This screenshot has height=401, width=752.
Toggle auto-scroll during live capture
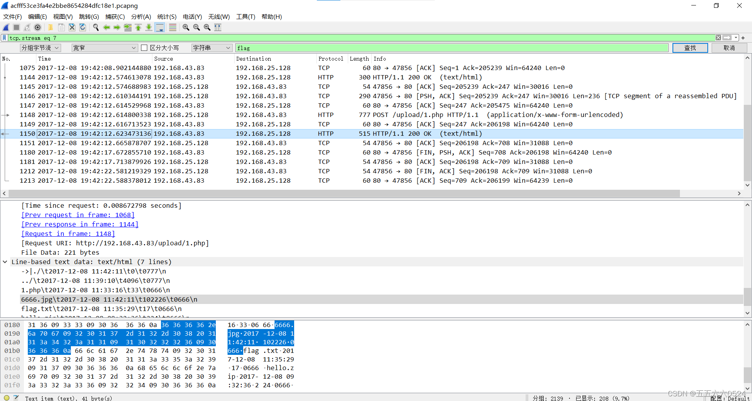[x=159, y=27]
